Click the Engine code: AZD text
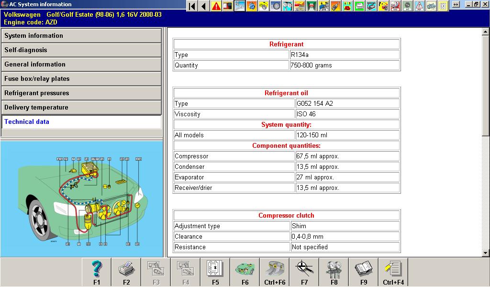Screen dimensions: 490x287 click(x=31, y=22)
